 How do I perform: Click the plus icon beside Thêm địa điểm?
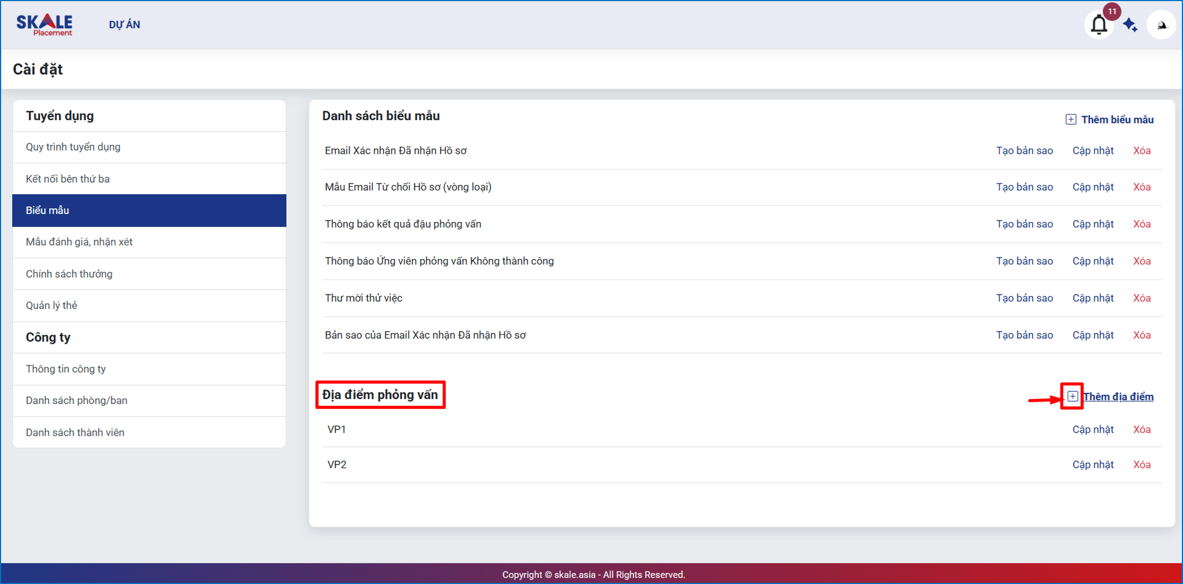(x=1072, y=396)
